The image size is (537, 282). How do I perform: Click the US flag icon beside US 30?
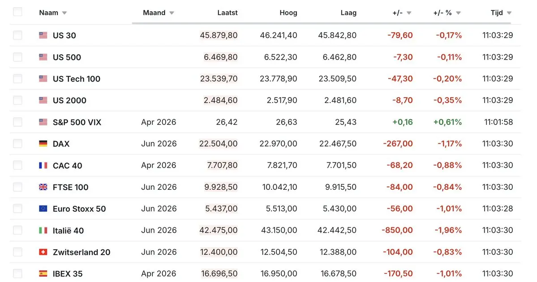(43, 35)
